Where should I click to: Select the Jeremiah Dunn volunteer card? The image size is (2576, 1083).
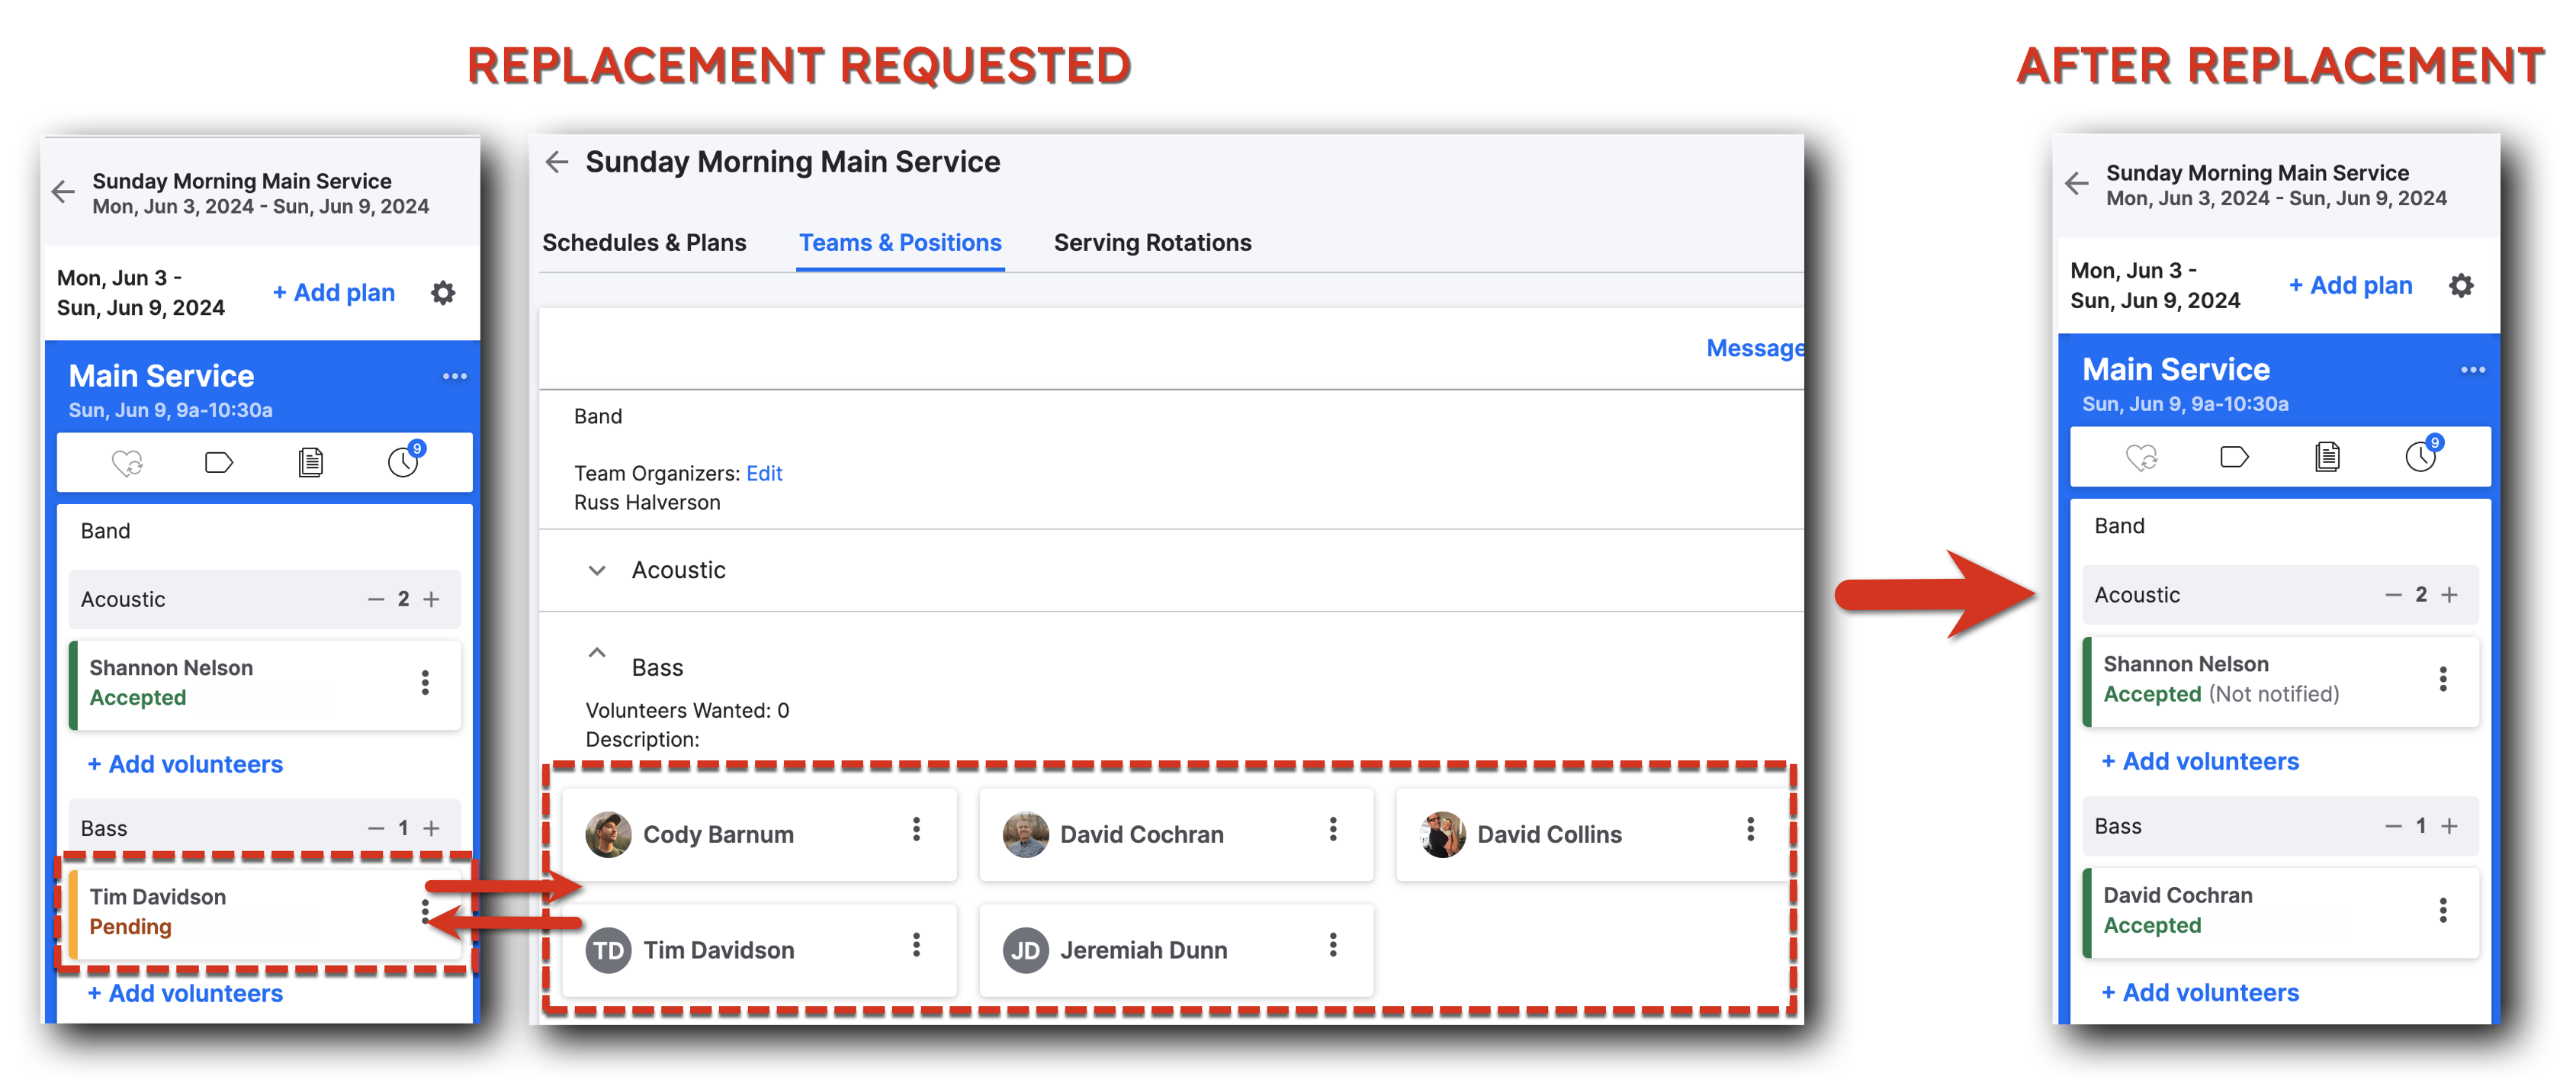coord(1176,950)
